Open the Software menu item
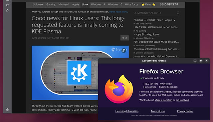 (38, 4)
